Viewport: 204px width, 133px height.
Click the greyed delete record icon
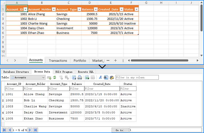coord(93,77)
